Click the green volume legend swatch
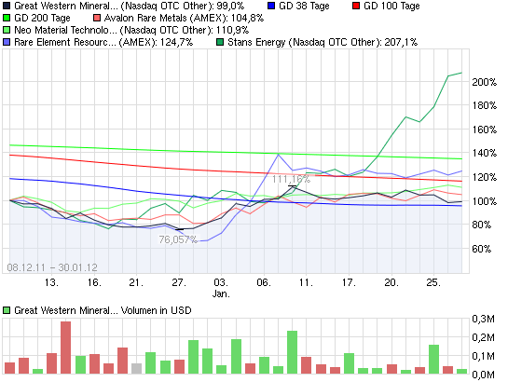Viewport: 508px width, 382px height. click(7, 310)
